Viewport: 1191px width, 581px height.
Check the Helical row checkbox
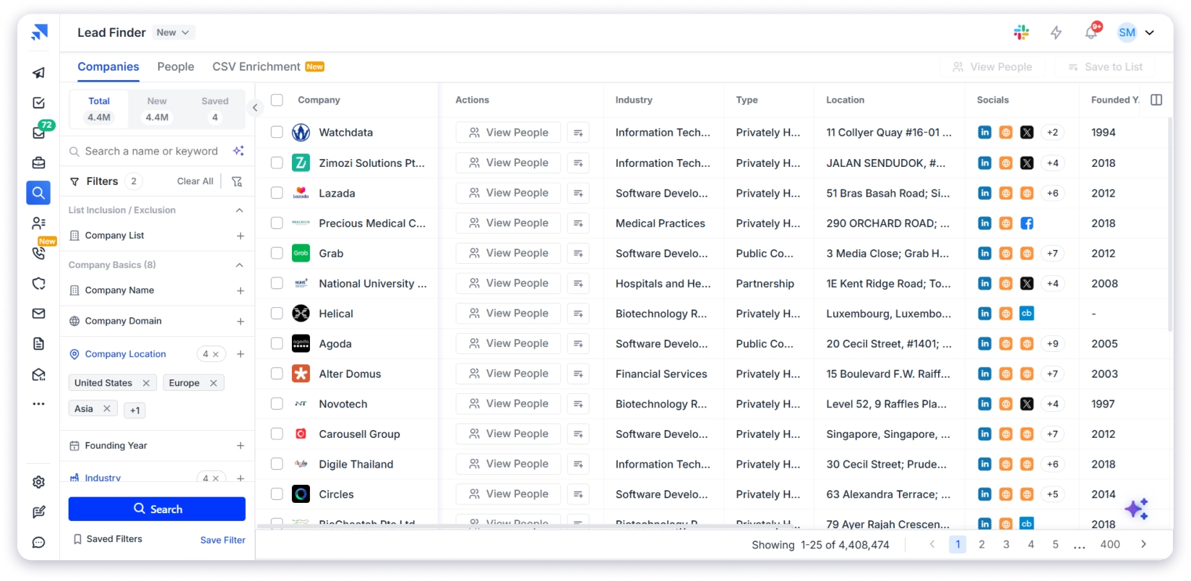277,314
